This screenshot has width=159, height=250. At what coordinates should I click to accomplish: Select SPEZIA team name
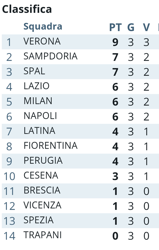tap(38, 220)
